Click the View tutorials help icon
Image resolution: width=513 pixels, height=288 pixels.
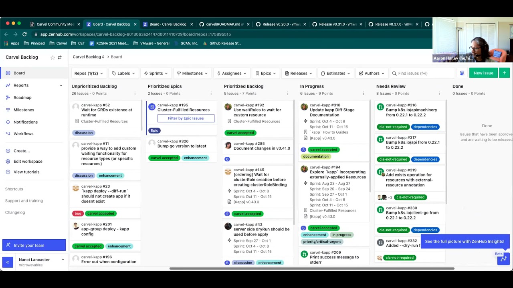pyautogui.click(x=8, y=172)
